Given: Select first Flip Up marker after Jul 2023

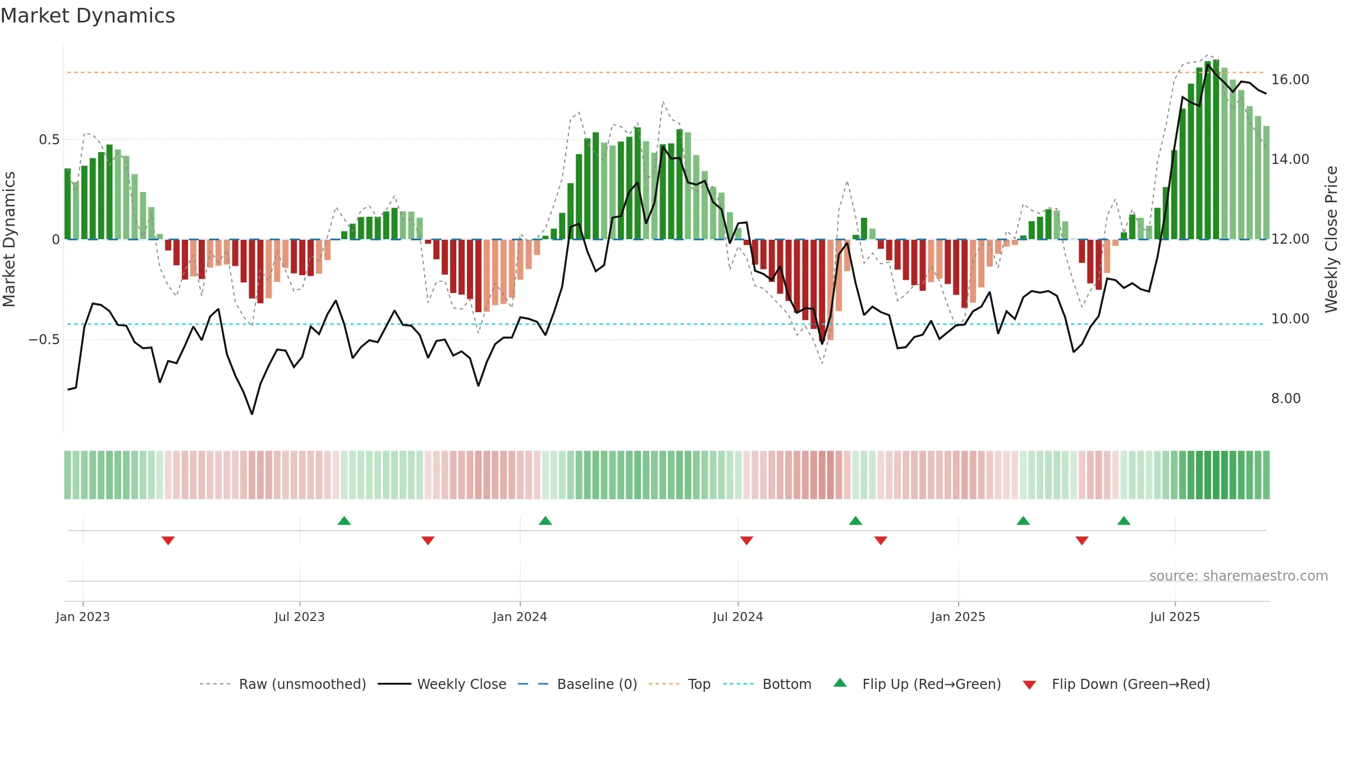Looking at the screenshot, I should [344, 520].
